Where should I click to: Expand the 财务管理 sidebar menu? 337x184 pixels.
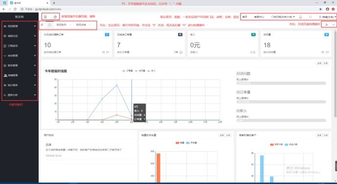point(20,66)
